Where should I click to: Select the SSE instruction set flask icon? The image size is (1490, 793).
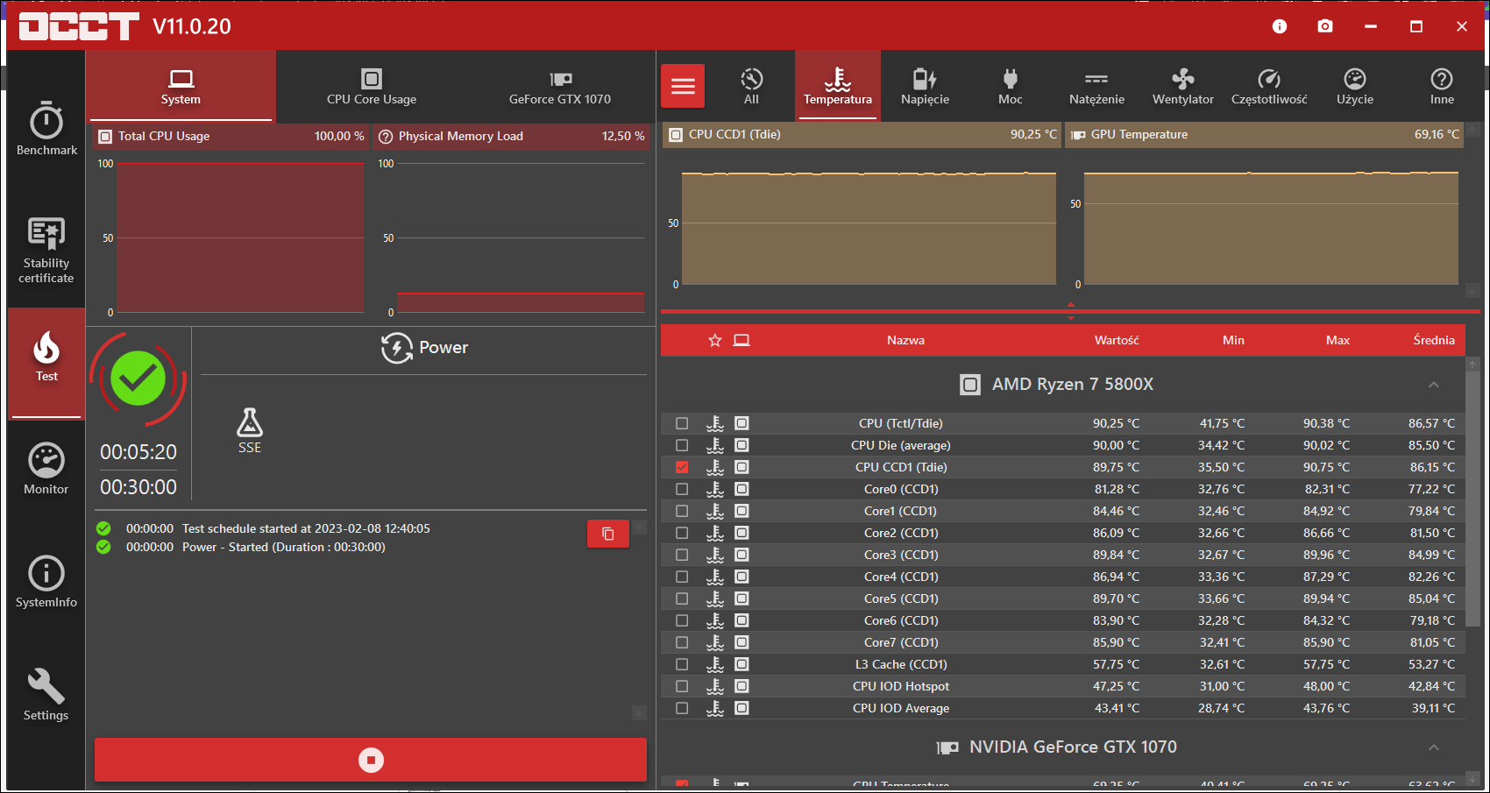(250, 422)
